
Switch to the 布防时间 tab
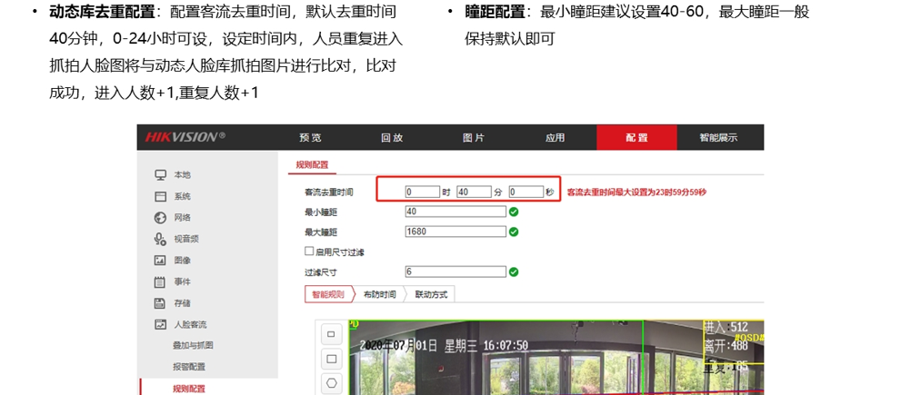click(x=379, y=294)
